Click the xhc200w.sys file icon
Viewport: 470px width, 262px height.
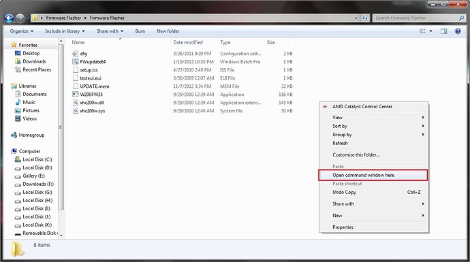[x=75, y=111]
